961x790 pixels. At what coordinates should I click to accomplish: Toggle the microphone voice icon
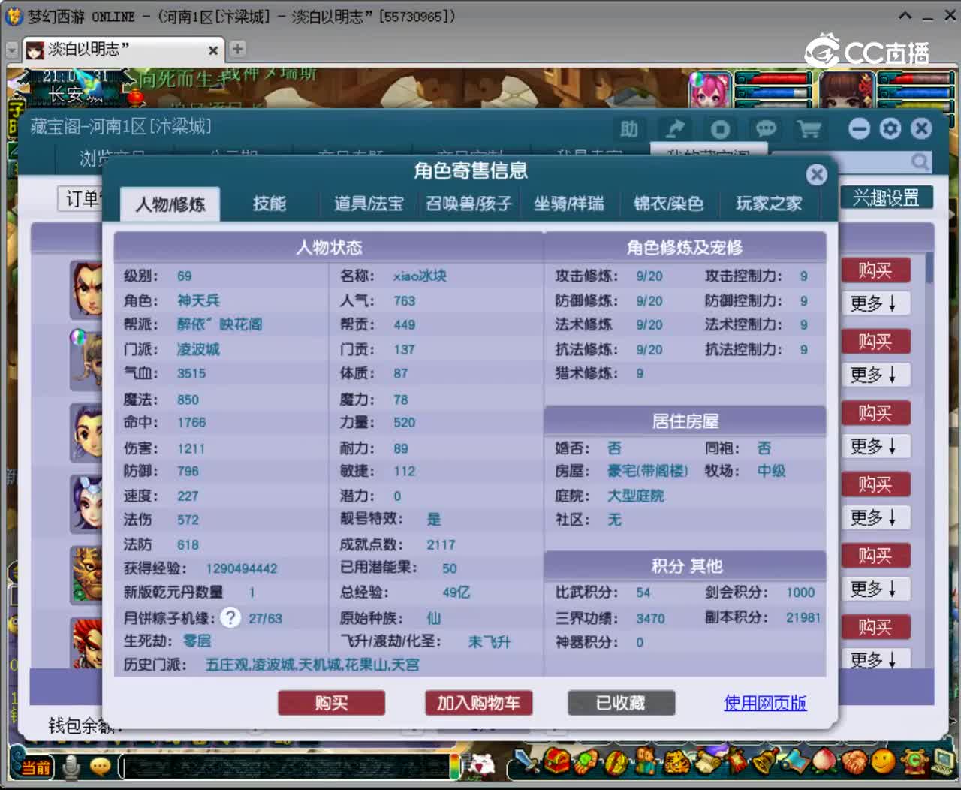coord(71,766)
